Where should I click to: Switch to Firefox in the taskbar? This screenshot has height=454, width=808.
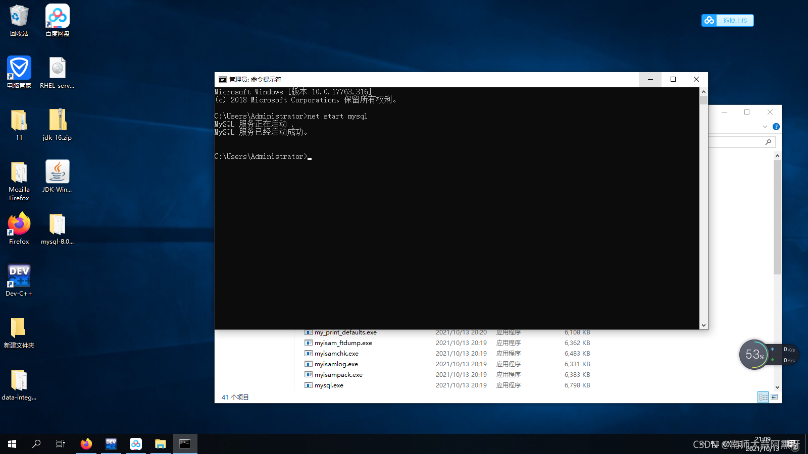[86, 444]
